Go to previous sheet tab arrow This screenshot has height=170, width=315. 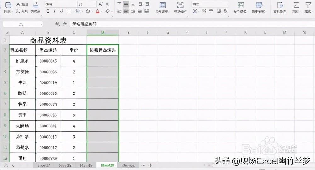(x=13, y=165)
